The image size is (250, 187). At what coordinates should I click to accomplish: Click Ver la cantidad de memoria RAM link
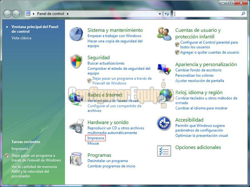tap(34, 171)
